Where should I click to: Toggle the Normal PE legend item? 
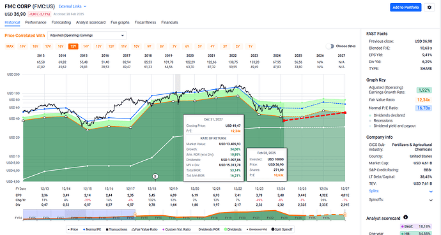tap(92, 229)
